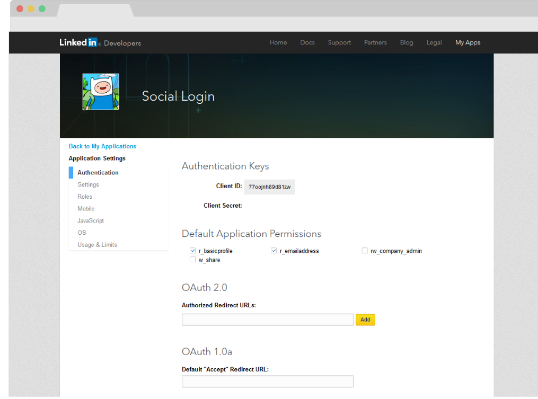Open Usage & Limits section
This screenshot has height=399, width=538.
pos(97,245)
